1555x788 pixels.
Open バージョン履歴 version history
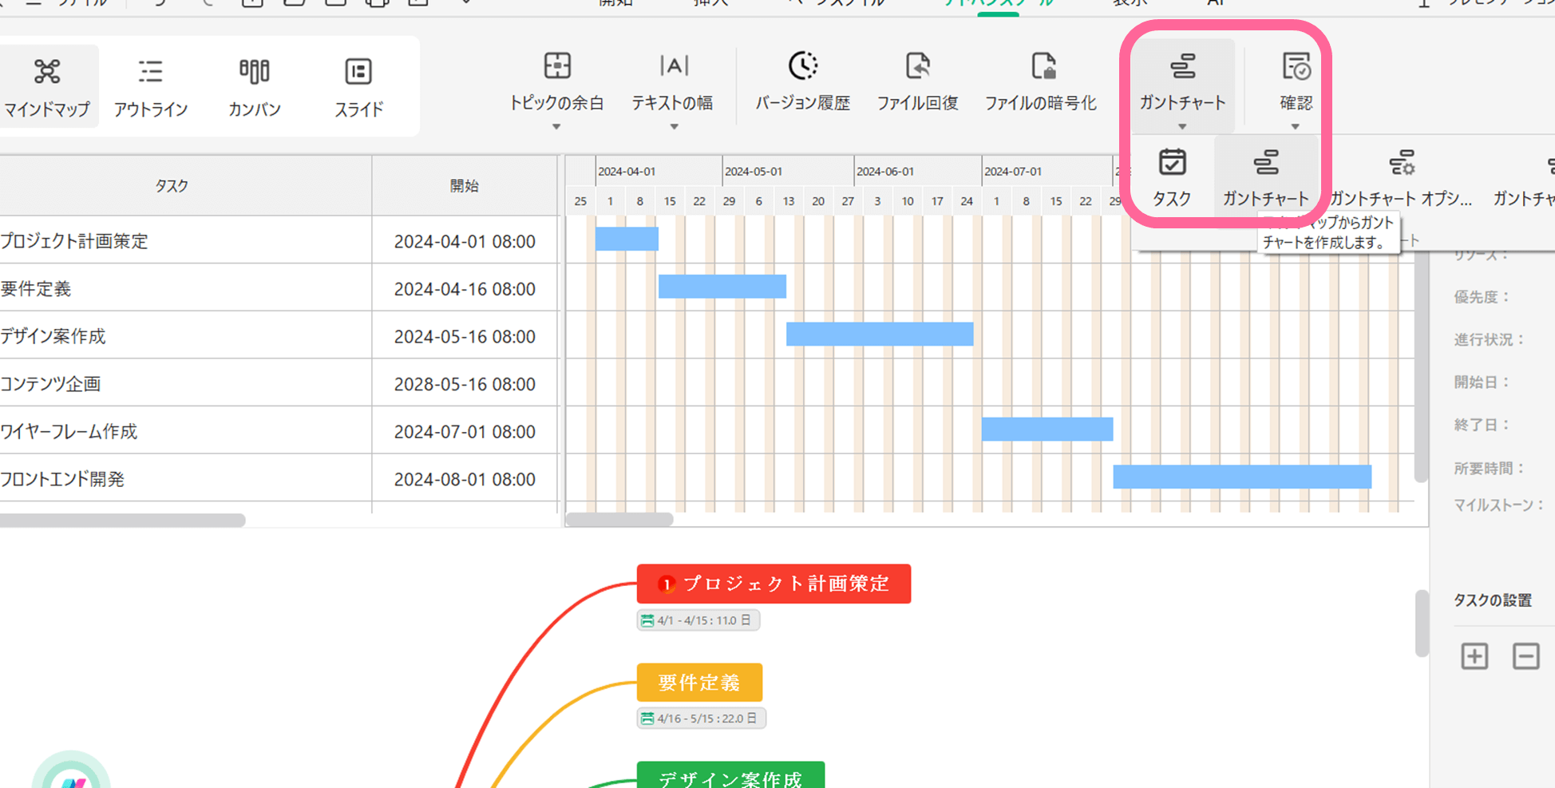[803, 81]
